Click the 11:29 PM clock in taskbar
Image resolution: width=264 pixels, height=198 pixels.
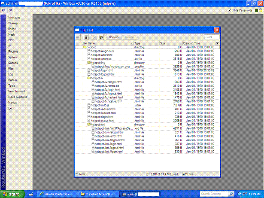255,194
